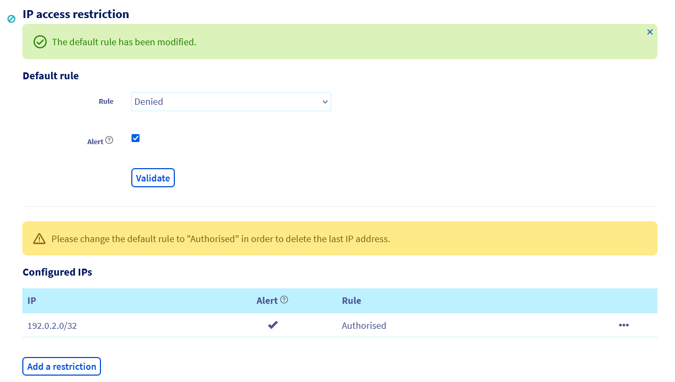Open actions menu for 192.0.2.0/32 row

623,325
